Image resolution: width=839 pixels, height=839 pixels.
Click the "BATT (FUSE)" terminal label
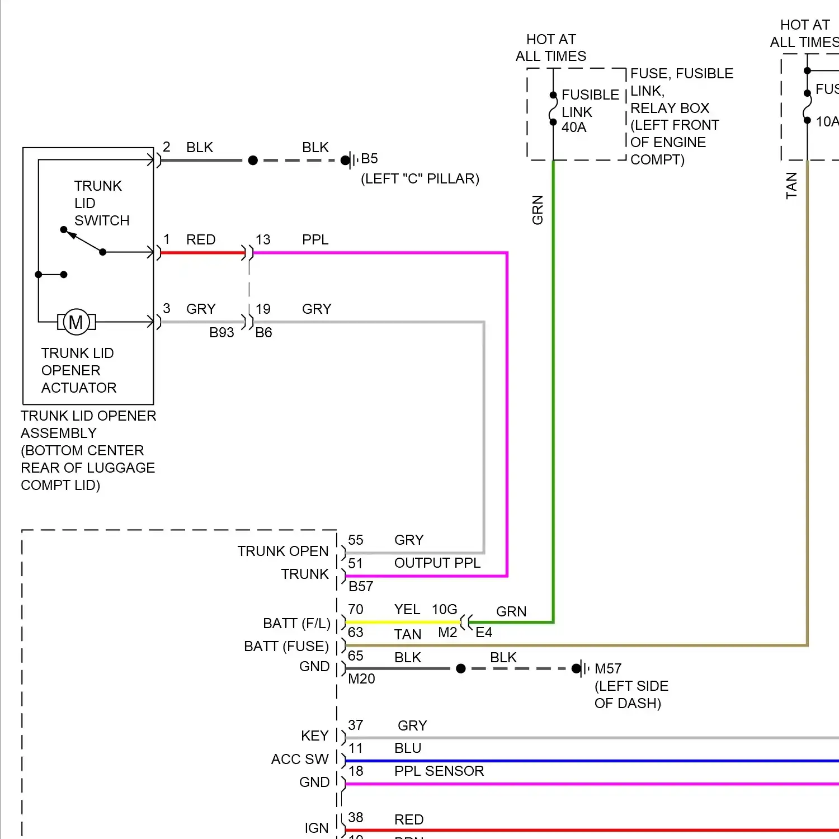[286, 647]
